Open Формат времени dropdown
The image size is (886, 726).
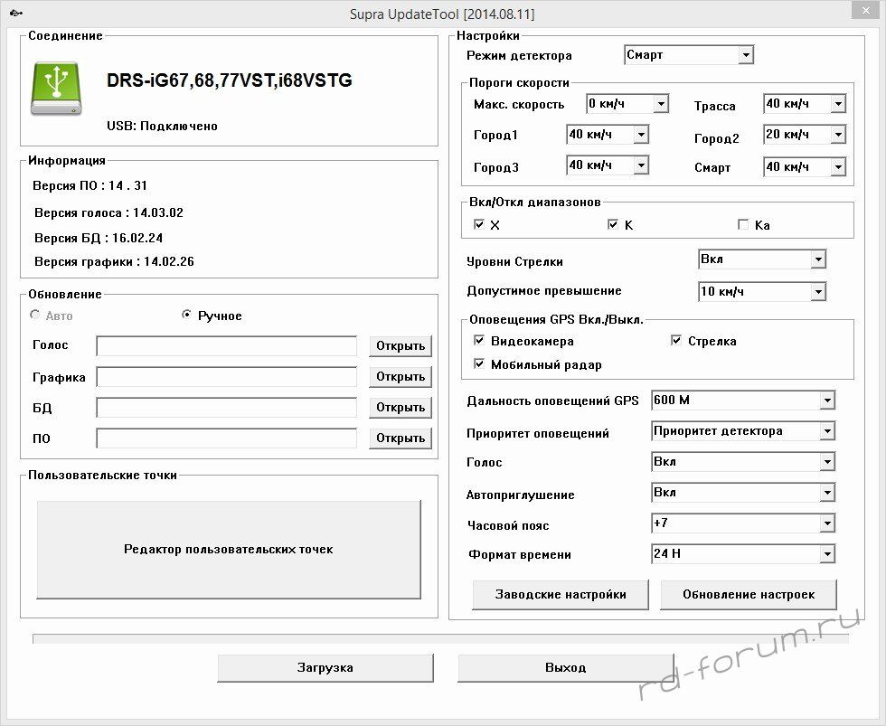click(x=743, y=553)
